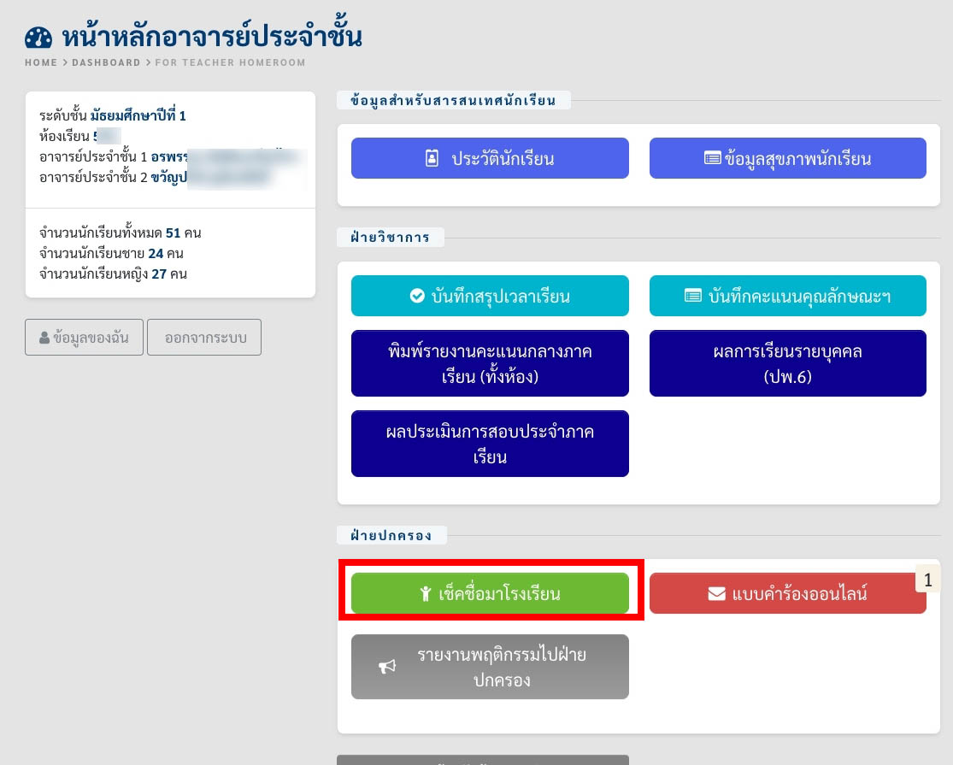Click the megaphone icon on รายงานพฤติกรรมไปฝ่ายปกครอง
953x765 pixels.
click(x=388, y=667)
